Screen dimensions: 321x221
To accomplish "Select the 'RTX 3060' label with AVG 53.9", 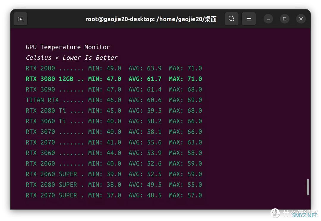I will coord(40,153).
